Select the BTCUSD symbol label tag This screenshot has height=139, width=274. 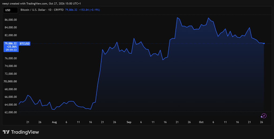[x=24, y=44]
